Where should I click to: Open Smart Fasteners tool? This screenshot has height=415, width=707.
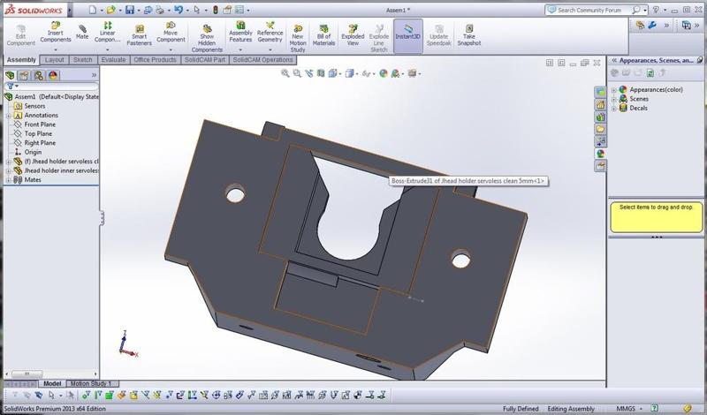(x=139, y=35)
